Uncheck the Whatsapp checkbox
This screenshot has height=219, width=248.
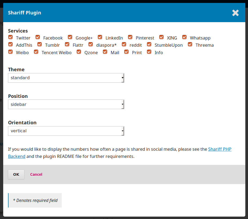coord(184,37)
